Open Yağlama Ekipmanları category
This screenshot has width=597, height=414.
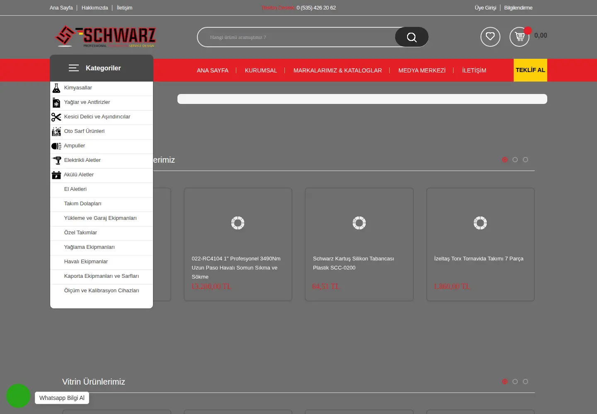pos(102,247)
